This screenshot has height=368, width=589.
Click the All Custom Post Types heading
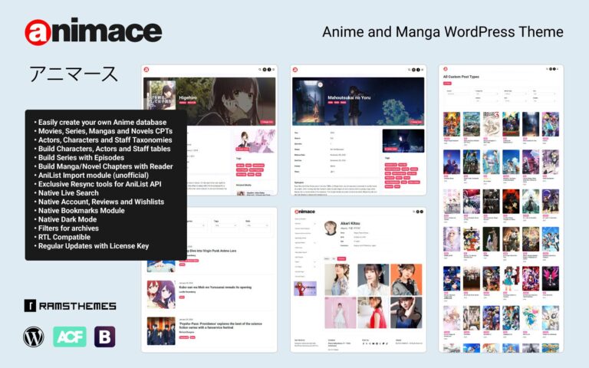coord(461,77)
